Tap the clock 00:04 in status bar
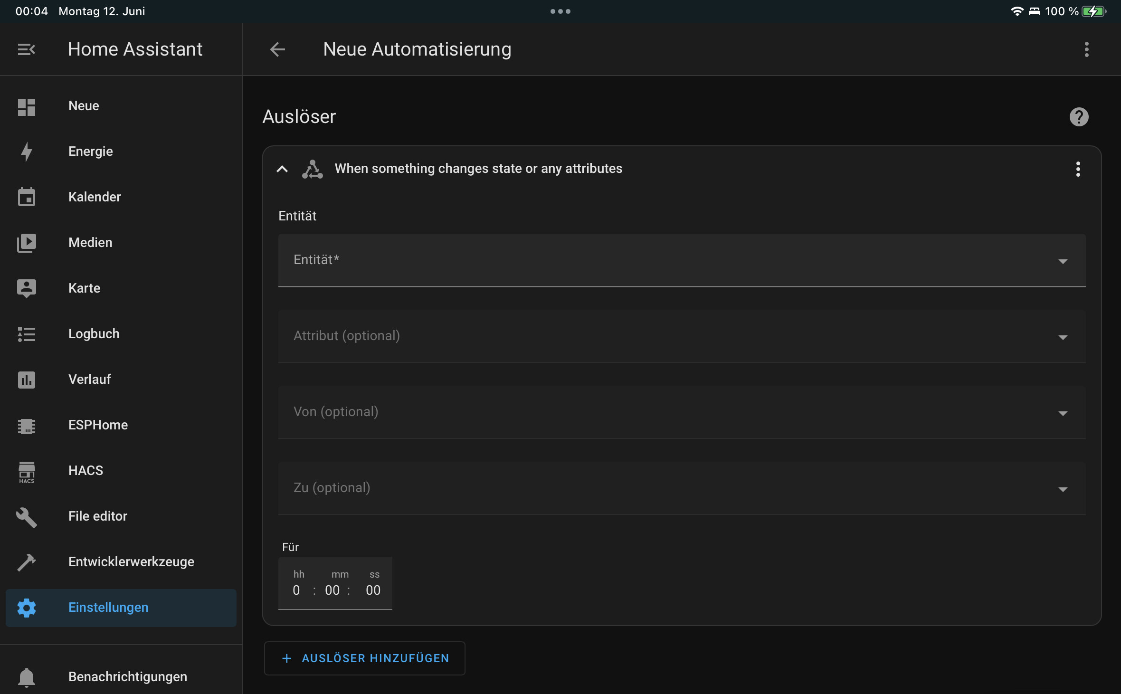 tap(31, 11)
